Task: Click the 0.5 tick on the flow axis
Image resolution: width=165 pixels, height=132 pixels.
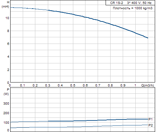Action: [73, 85]
